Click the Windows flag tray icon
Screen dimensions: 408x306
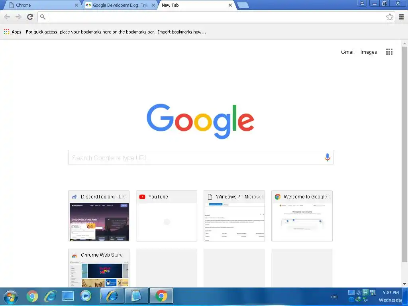tap(359, 292)
